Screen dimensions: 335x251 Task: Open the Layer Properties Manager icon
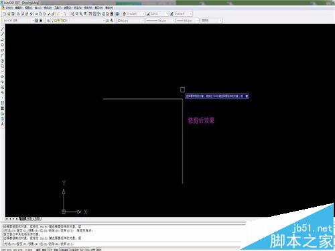tap(48, 21)
